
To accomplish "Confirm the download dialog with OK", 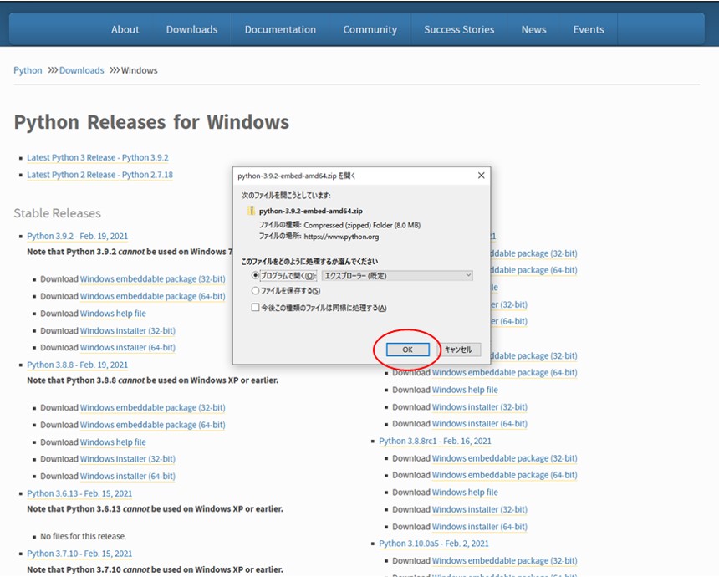I will point(408,350).
